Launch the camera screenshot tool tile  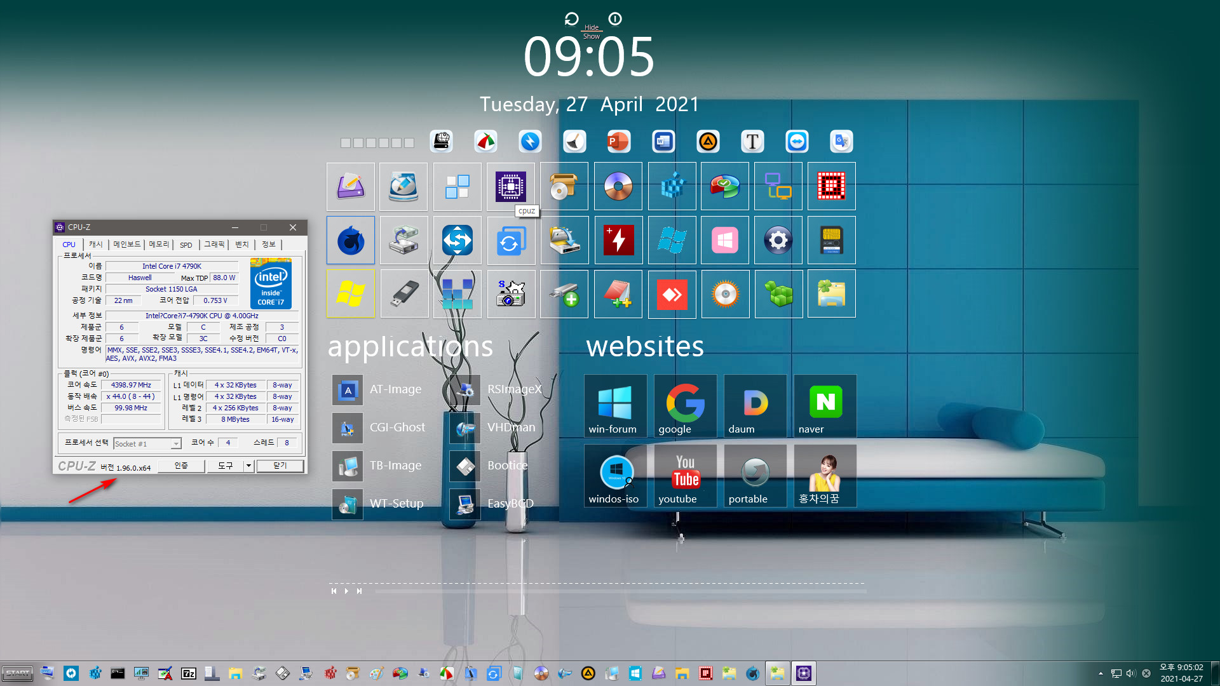pyautogui.click(x=511, y=294)
